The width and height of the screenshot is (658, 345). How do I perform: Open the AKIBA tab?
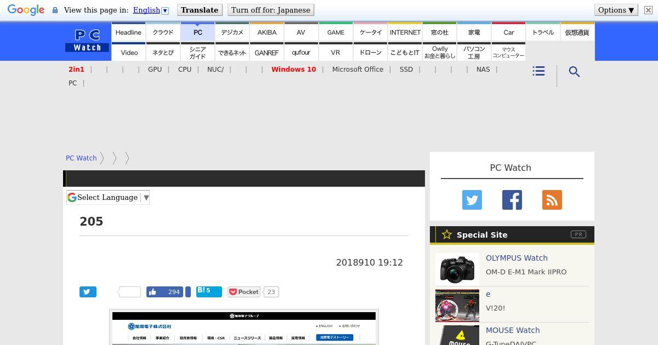coord(267,32)
